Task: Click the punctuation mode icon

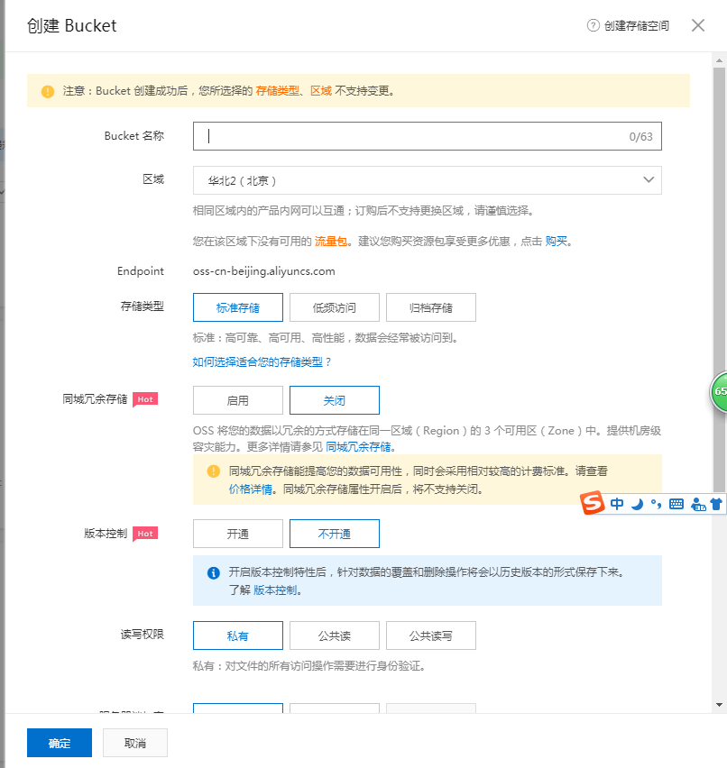Action: 655,504
